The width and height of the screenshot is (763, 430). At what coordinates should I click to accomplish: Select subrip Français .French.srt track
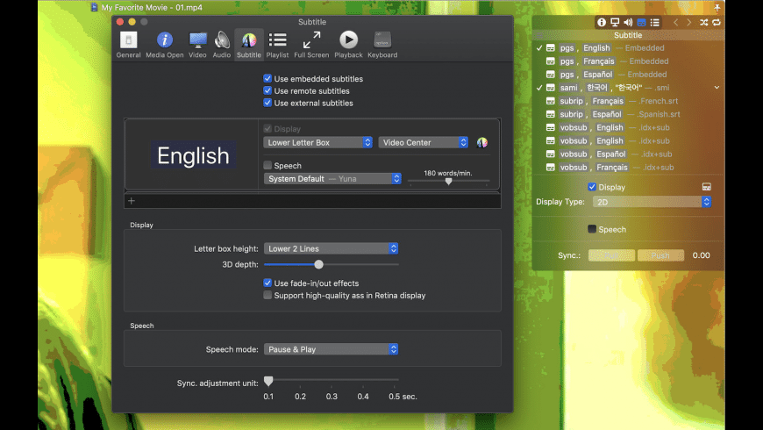(628, 101)
